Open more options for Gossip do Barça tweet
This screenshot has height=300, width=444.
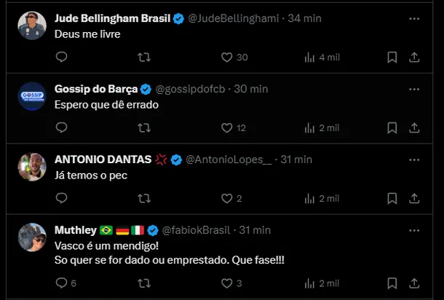pyautogui.click(x=414, y=90)
